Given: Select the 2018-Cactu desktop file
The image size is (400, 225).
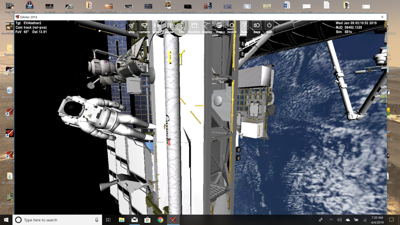Looking at the screenshot, I should tap(267, 7).
